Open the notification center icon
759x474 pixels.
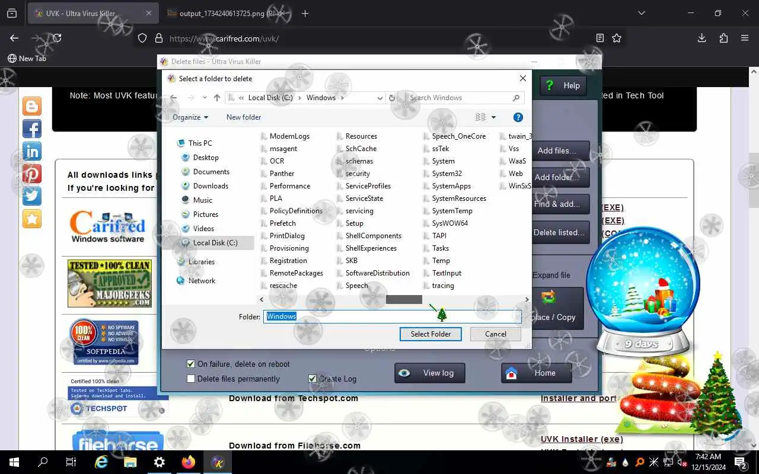coord(741,462)
